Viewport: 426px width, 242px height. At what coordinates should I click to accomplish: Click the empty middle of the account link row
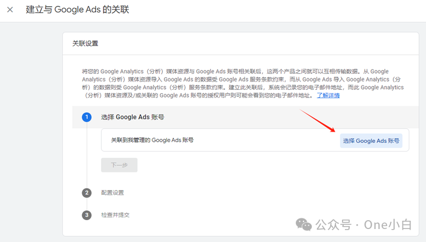(266, 140)
